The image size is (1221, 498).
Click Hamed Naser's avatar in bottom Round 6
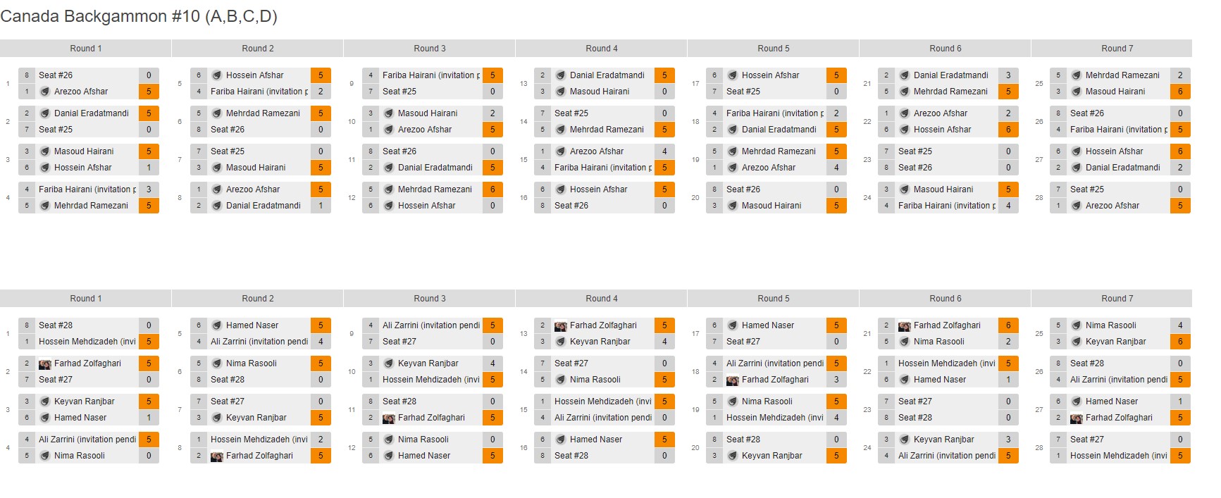tap(905, 380)
